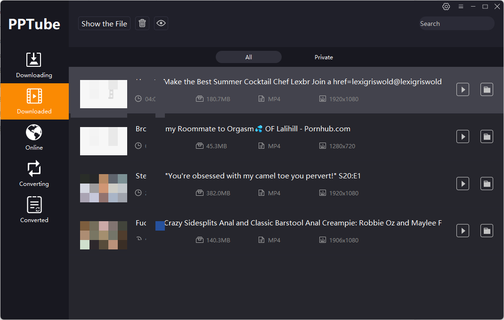Image resolution: width=504 pixels, height=320 pixels.
Task: Play the Summer Cocktail video
Action: tap(463, 89)
